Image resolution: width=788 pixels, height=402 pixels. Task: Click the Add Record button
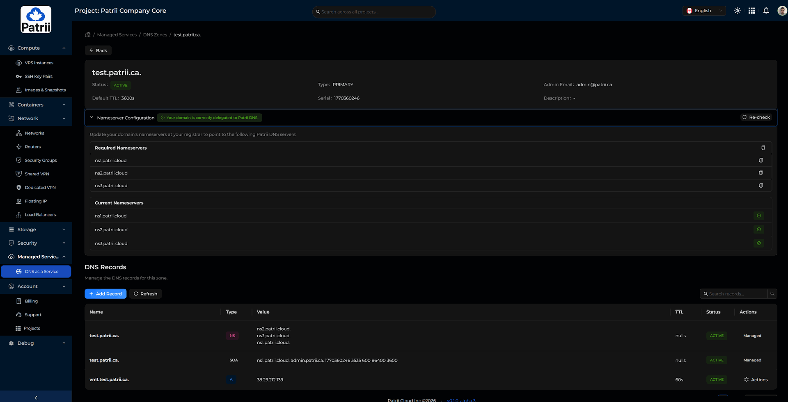pos(105,294)
